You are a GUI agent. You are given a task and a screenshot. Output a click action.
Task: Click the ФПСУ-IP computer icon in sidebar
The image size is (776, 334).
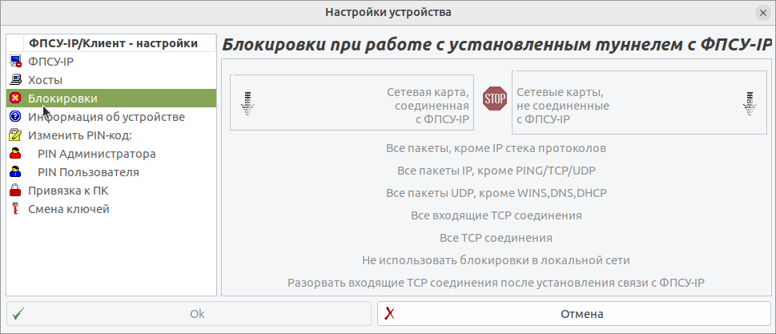(x=15, y=62)
